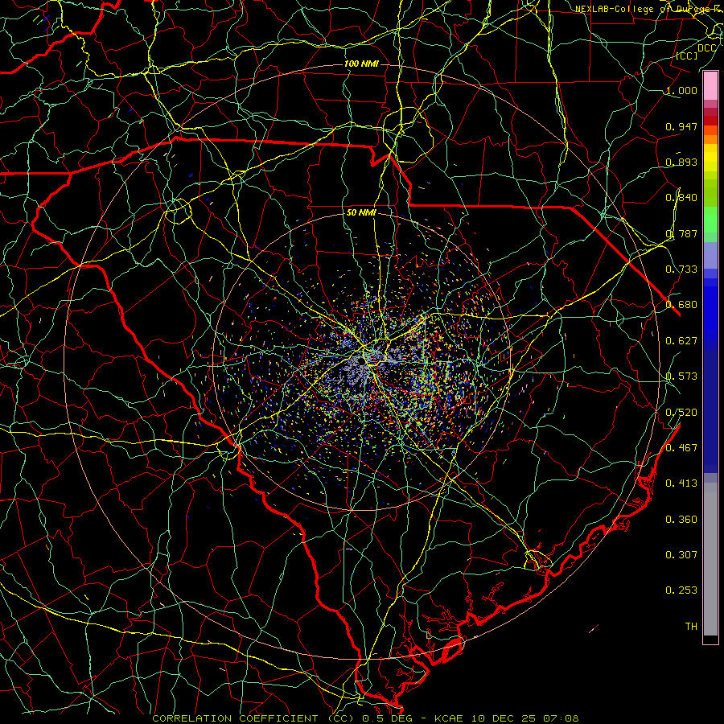
Task: Pick the bright green color bar segment
Action: point(710,220)
